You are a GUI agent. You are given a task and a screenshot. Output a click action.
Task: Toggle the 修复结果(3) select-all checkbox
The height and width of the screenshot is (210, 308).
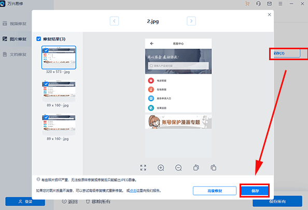(39, 39)
